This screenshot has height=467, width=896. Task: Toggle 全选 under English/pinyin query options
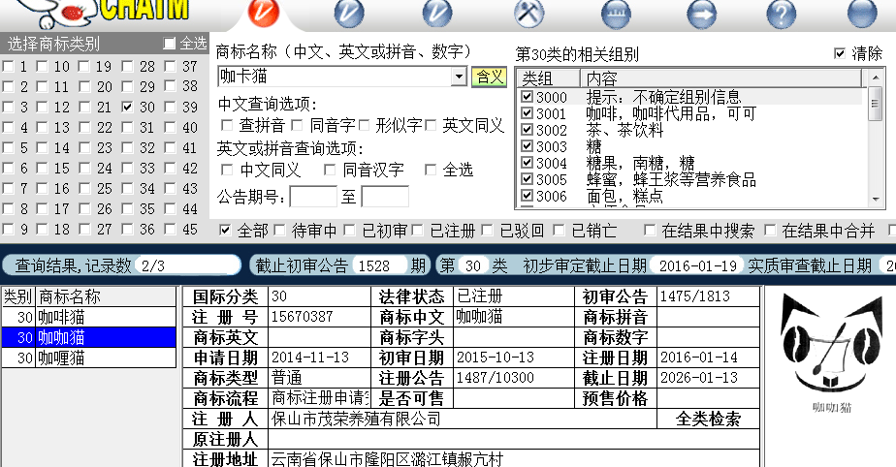431,170
